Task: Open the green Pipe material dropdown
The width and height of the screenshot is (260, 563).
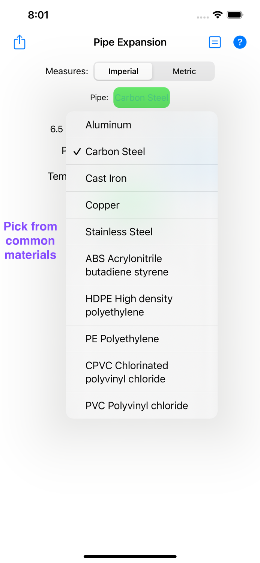Action: (x=141, y=97)
